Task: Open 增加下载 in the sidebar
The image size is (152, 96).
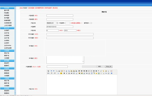Action: [x=7, y=81]
